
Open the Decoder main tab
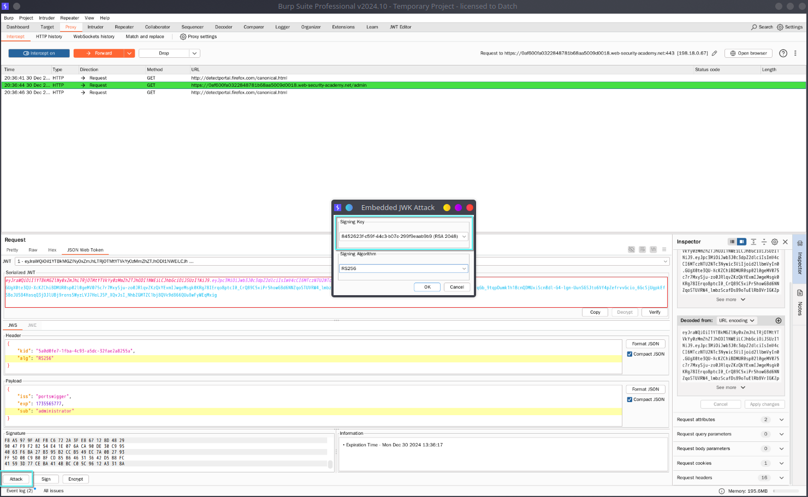(x=223, y=27)
